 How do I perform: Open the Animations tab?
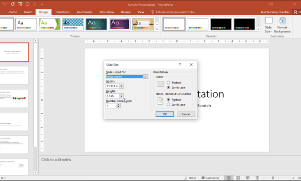(85, 12)
